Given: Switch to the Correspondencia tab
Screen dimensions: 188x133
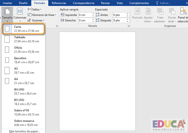Looking at the screenshot, I should coord(84,3).
